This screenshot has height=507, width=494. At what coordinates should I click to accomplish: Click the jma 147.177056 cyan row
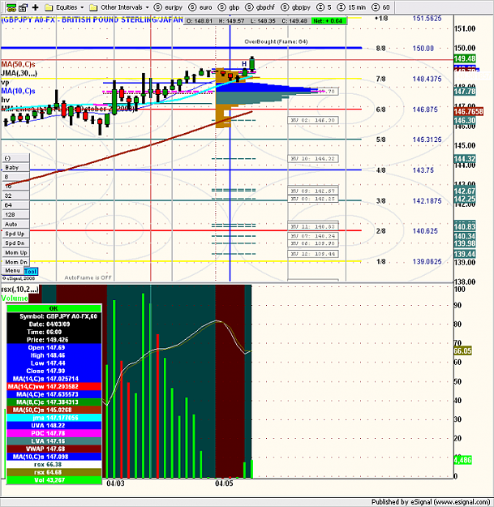[x=54, y=418]
